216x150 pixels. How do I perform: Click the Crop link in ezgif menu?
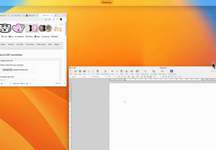(x=4, y=36)
